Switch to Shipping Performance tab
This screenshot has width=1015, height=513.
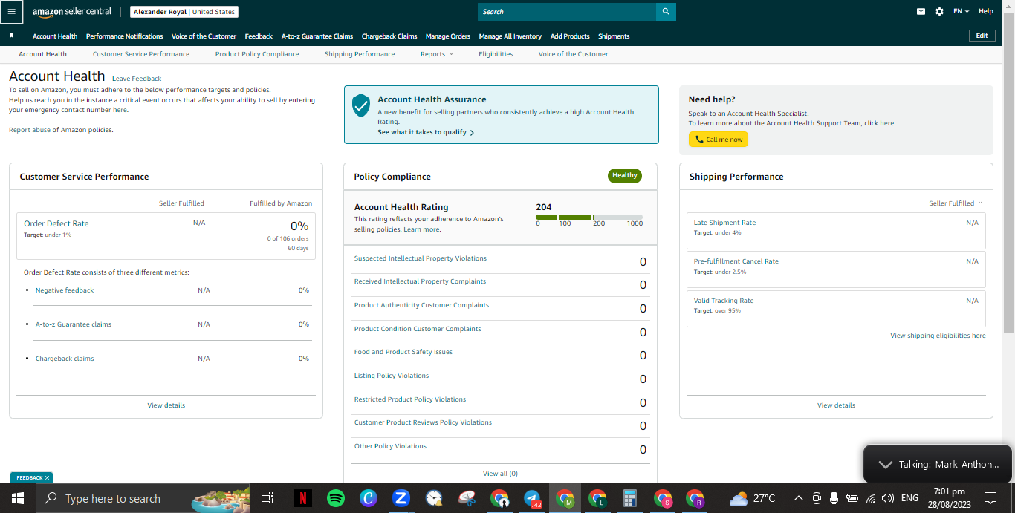click(x=360, y=54)
